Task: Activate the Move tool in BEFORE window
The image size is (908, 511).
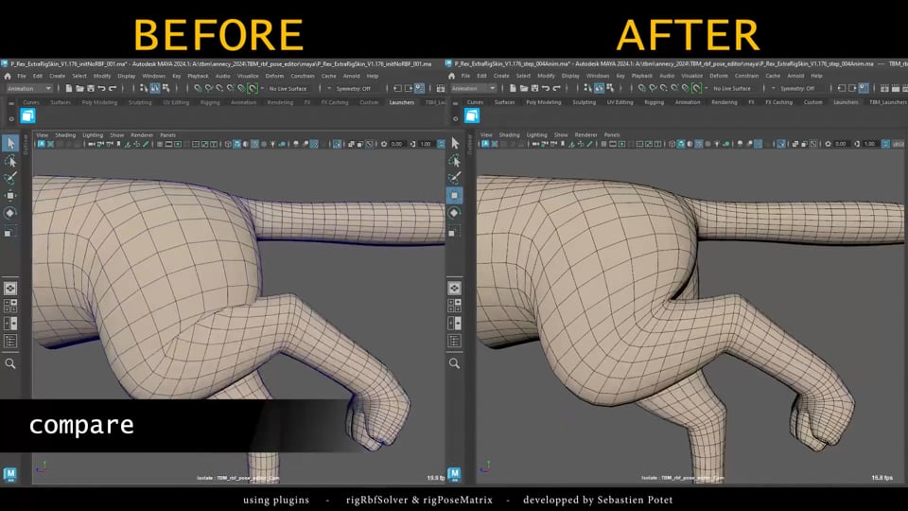Action: [10, 195]
